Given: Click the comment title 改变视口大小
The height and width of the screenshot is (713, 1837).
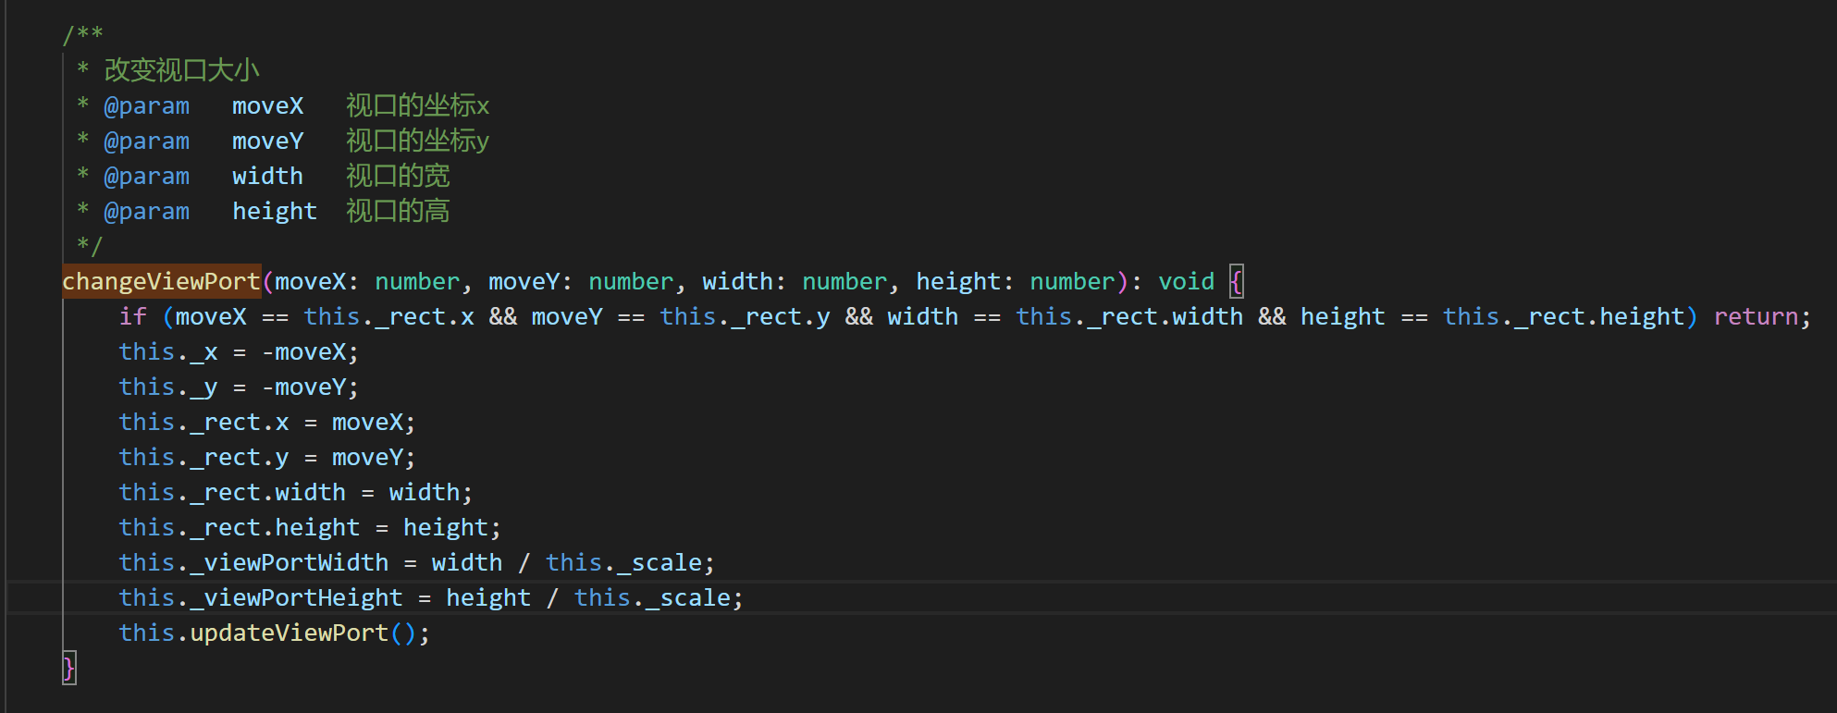Looking at the screenshot, I should point(181,70).
